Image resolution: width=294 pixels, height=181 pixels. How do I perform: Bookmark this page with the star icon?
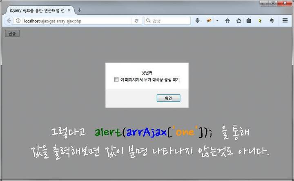click(239, 21)
